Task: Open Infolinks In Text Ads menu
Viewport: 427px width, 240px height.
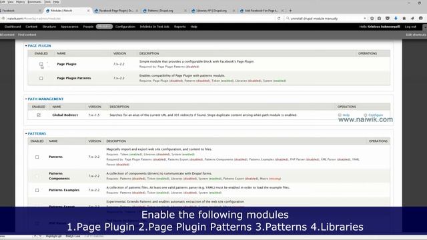Action: [x=154, y=27]
